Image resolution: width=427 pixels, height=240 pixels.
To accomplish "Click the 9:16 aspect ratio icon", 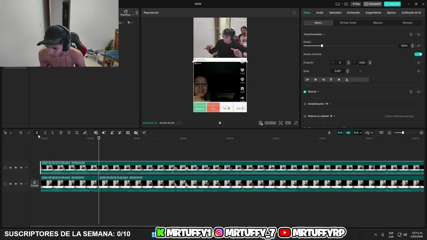I will tap(288, 123).
